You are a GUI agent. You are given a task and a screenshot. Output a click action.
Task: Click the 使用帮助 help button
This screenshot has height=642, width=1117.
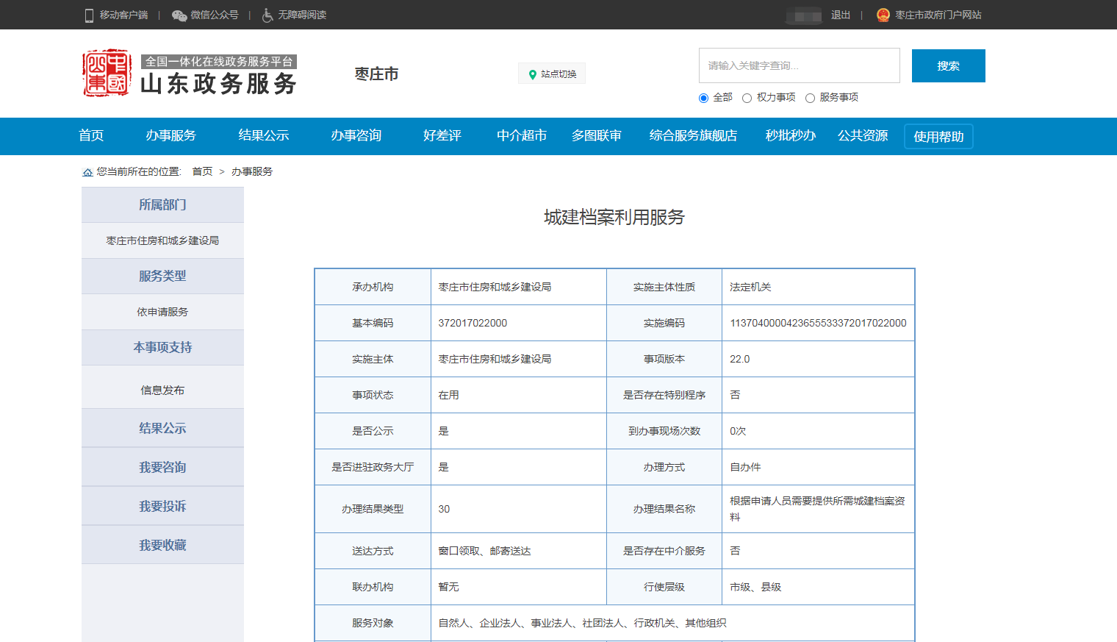(938, 137)
